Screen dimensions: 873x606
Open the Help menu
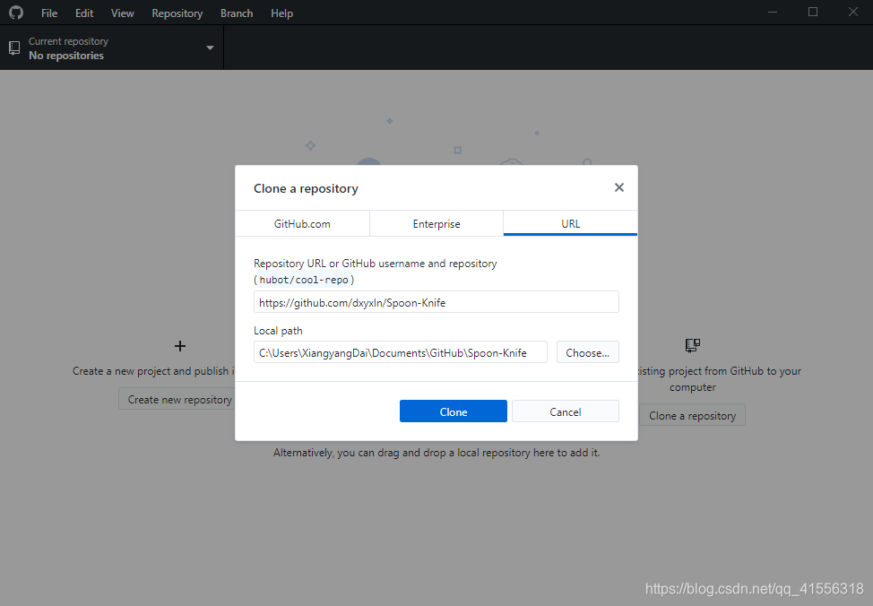click(281, 13)
